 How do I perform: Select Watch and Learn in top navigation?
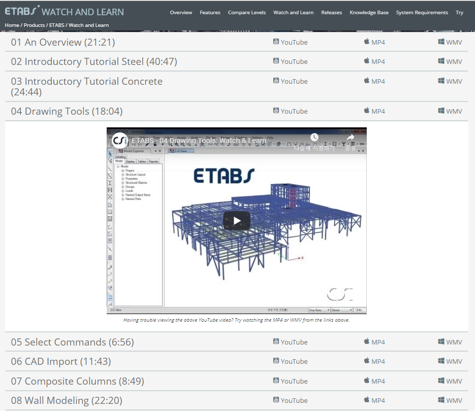(x=293, y=12)
